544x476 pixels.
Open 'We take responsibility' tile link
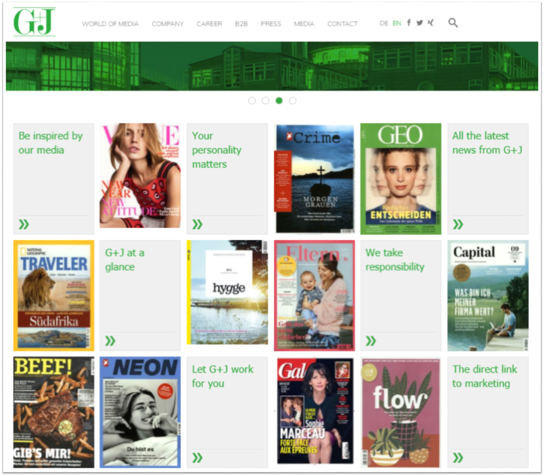click(x=395, y=260)
